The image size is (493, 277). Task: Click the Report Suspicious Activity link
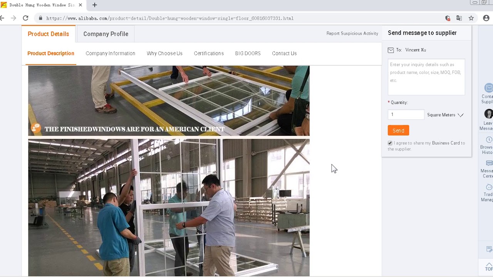[x=352, y=33]
